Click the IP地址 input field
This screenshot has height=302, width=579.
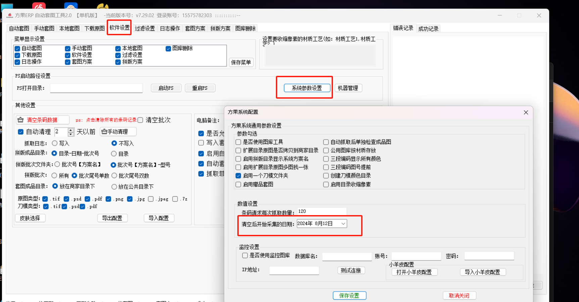click(x=294, y=270)
